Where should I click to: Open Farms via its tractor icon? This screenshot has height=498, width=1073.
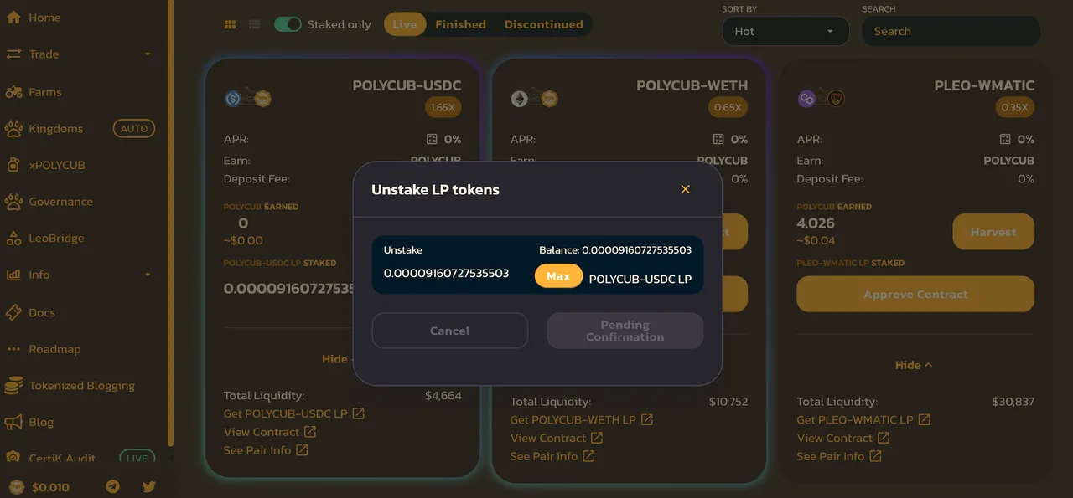tap(13, 92)
